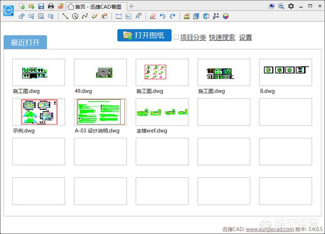This screenshot has width=325, height=234.
Task: Add a new tab with the plus button
Action: pyautogui.click(x=131, y=7)
